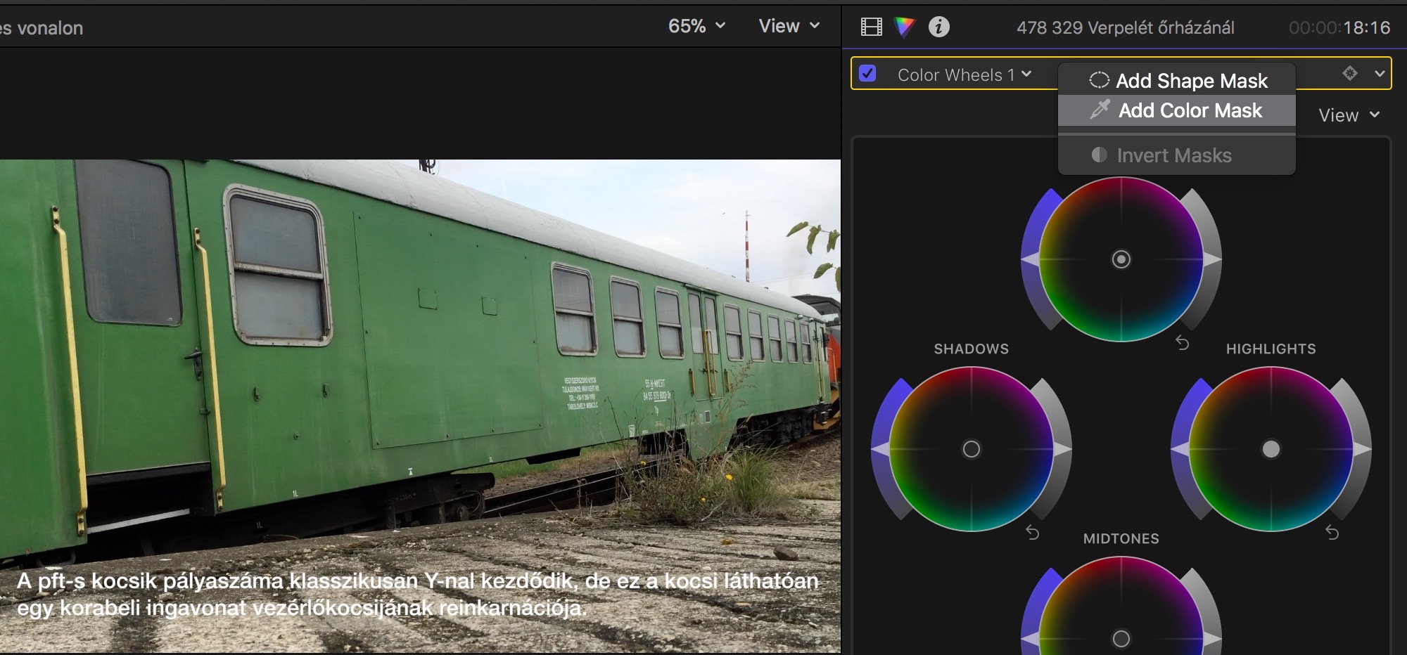Open the inspector View dropdown
Viewport: 1407px width, 655px height.
click(x=1349, y=115)
